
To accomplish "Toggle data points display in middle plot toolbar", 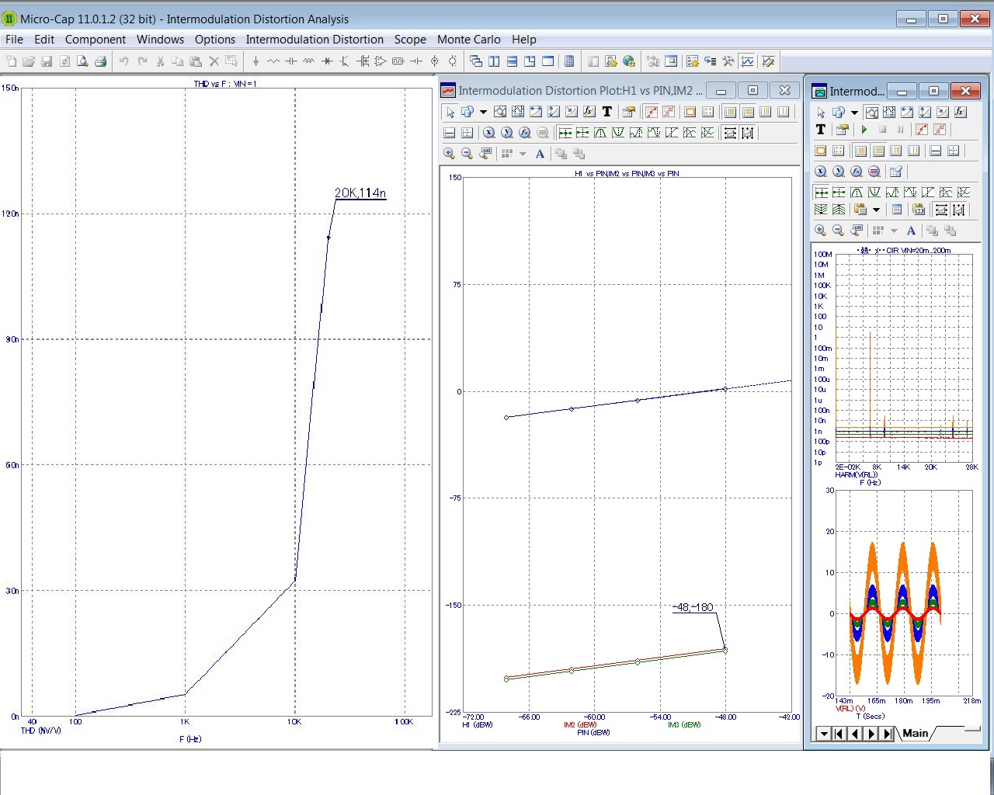I will tap(651, 112).
